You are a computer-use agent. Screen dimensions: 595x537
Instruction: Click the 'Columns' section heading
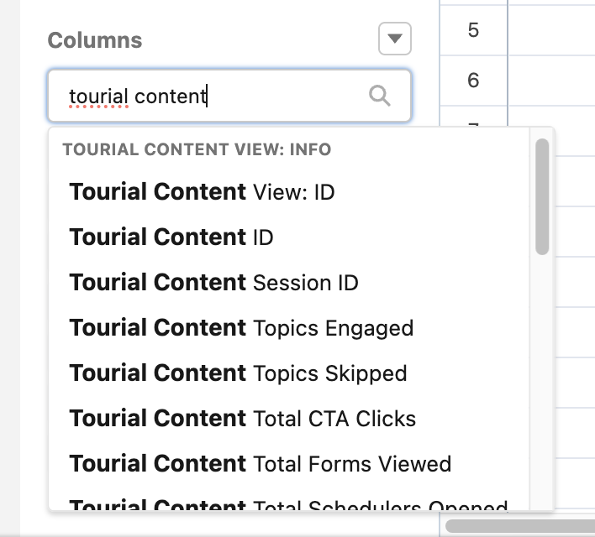tap(95, 40)
